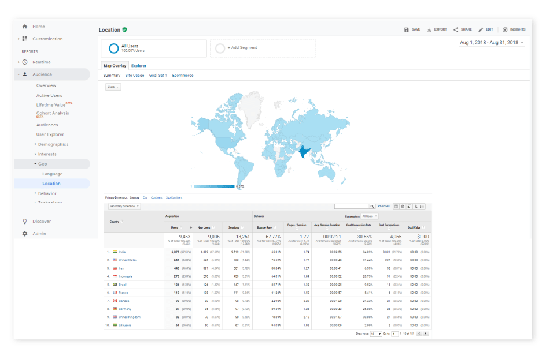Image resolution: width=546 pixels, height=359 pixels.
Task: Select the Explorer tab
Action: (x=139, y=66)
